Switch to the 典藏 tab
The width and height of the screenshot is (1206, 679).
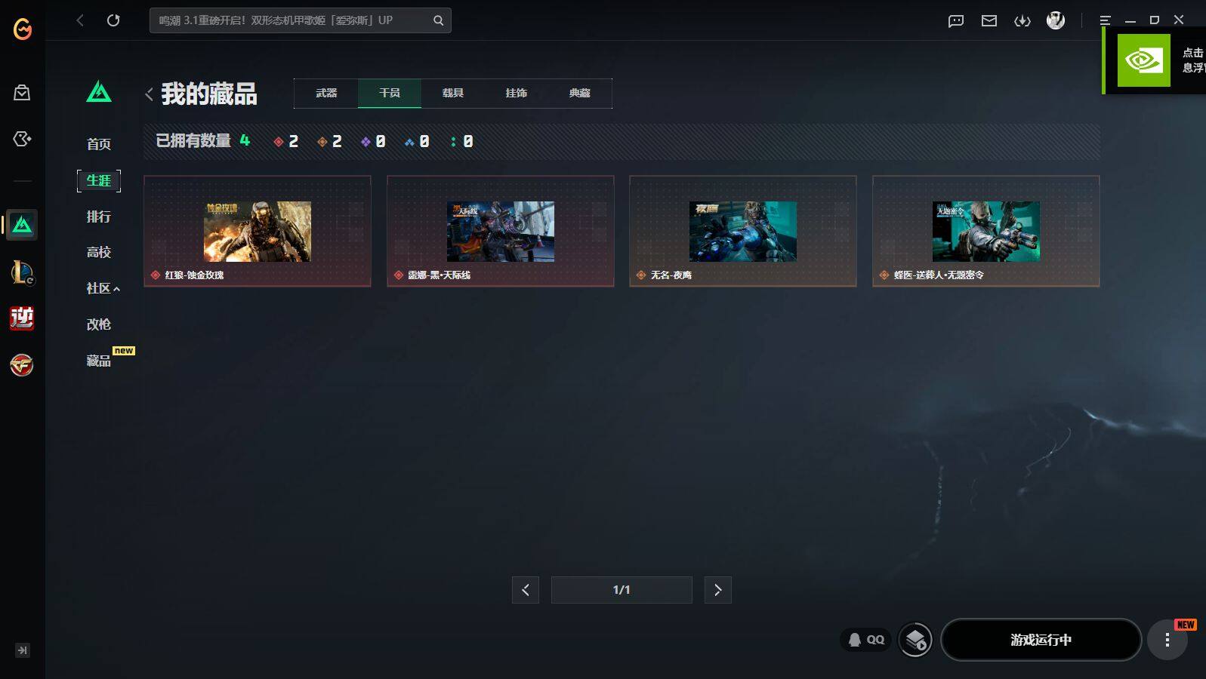(x=580, y=93)
